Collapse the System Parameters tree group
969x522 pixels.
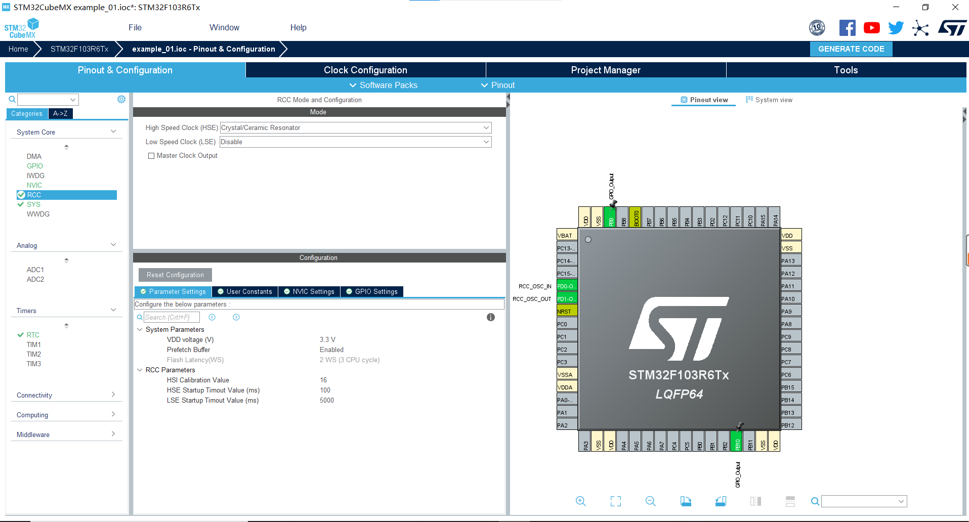coord(140,329)
